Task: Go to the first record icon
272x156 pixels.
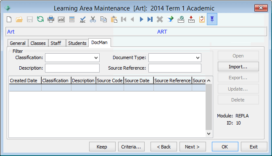Action: click(124, 19)
